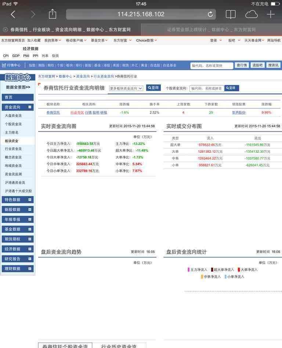This screenshot has height=348, width=282.
Task: Open the Safari share sheet icon
Action: (53, 14)
